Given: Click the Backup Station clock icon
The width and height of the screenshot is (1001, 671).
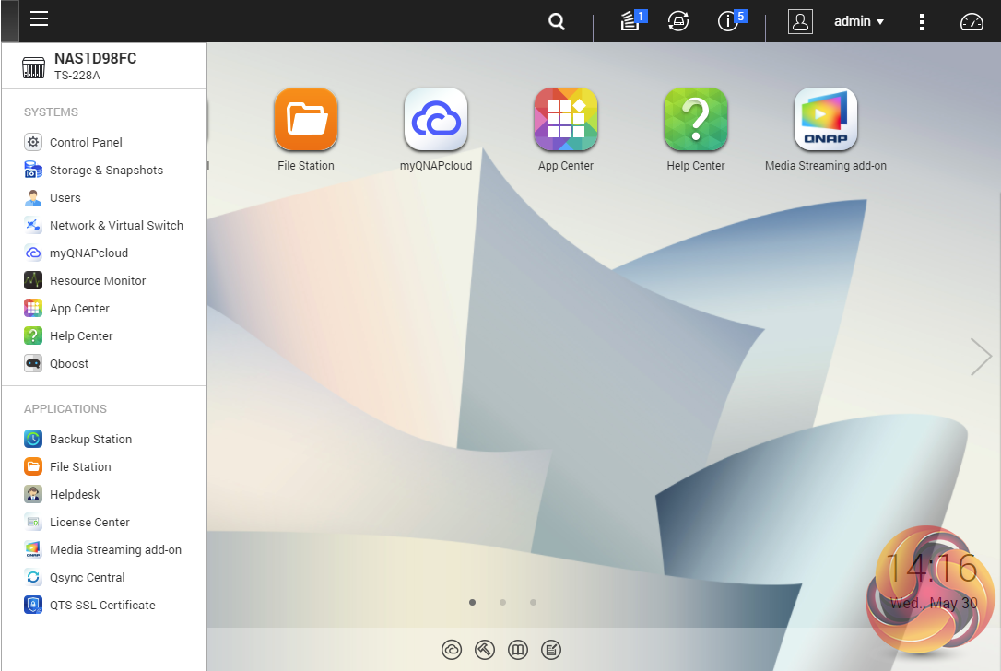Looking at the screenshot, I should (33, 439).
